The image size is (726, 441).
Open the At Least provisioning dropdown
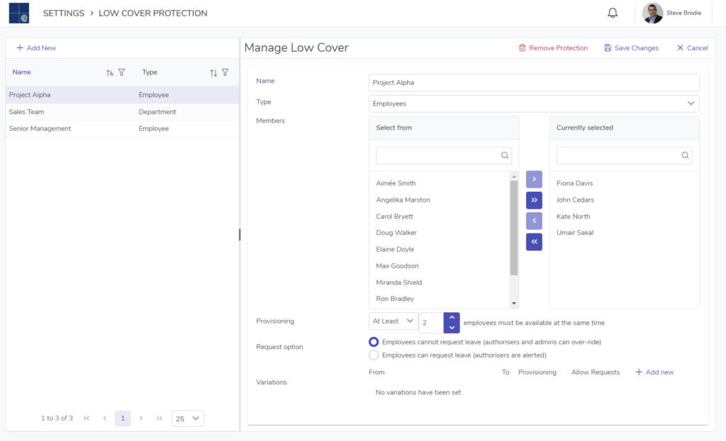pyautogui.click(x=393, y=321)
